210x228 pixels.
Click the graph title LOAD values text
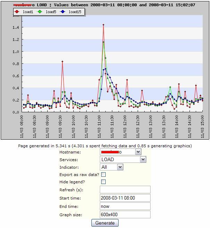(x=104, y=5)
